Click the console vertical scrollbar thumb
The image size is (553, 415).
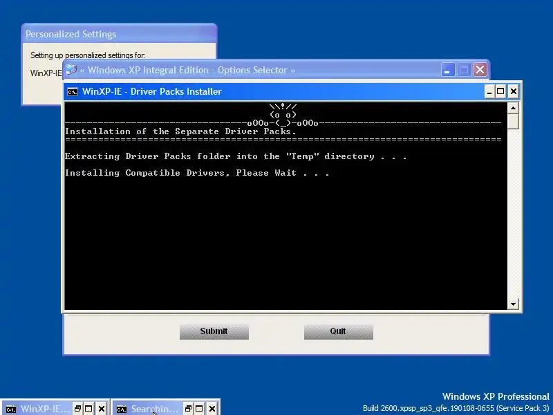513,122
